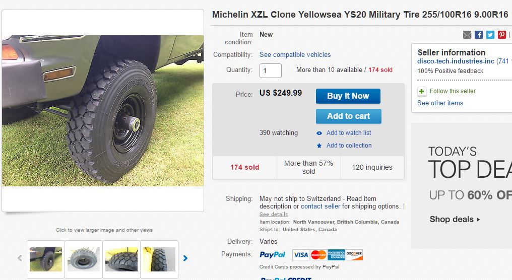Show previous thumbnails with left arrow
This screenshot has height=280, width=512.
tap(20, 258)
